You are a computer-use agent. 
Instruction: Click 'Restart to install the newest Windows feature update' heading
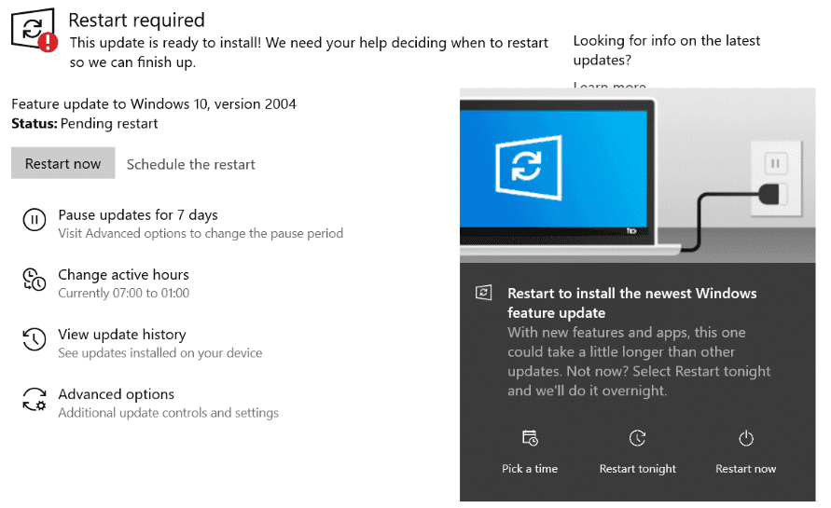631,302
